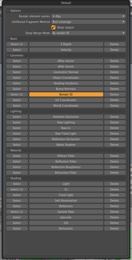Add the Matte Shadow render element
The image size is (132, 260).
(x=66, y=145)
